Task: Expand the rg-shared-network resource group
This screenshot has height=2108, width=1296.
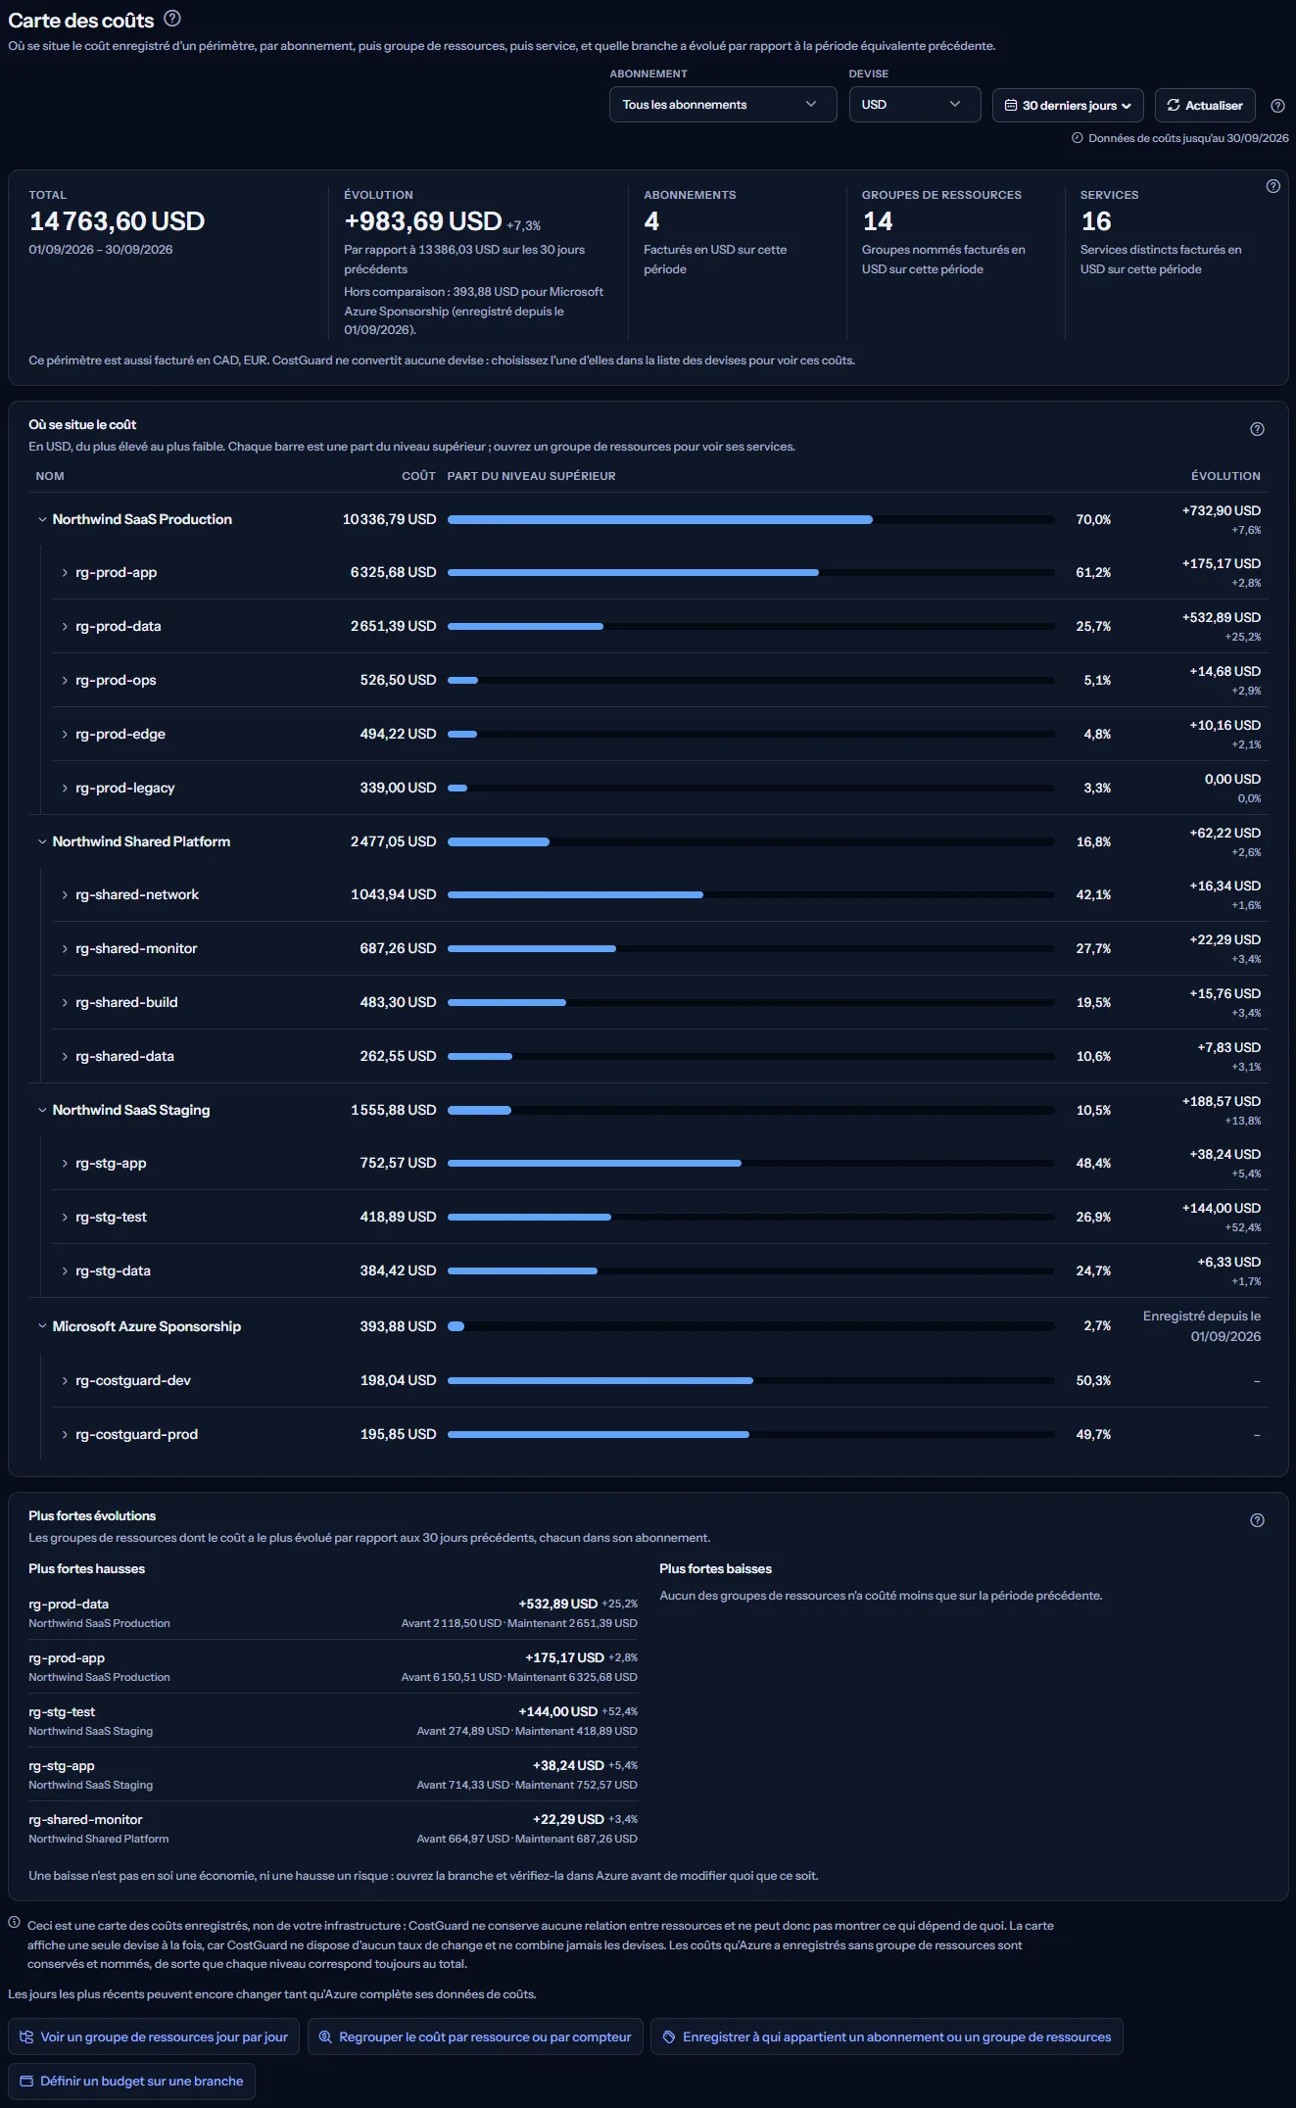Action: pyautogui.click(x=65, y=895)
